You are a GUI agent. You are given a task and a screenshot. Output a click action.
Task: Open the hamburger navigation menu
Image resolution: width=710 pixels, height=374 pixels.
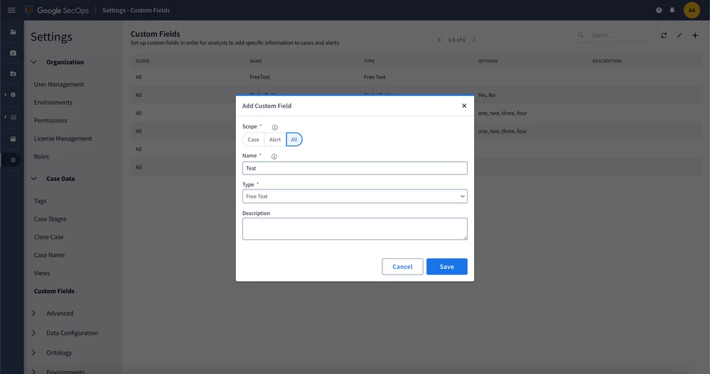click(x=11, y=10)
